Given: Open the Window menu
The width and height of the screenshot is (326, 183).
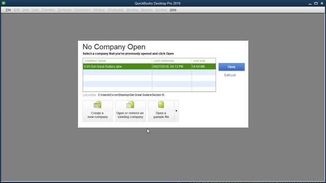Looking at the screenshot, I should tap(161, 10).
